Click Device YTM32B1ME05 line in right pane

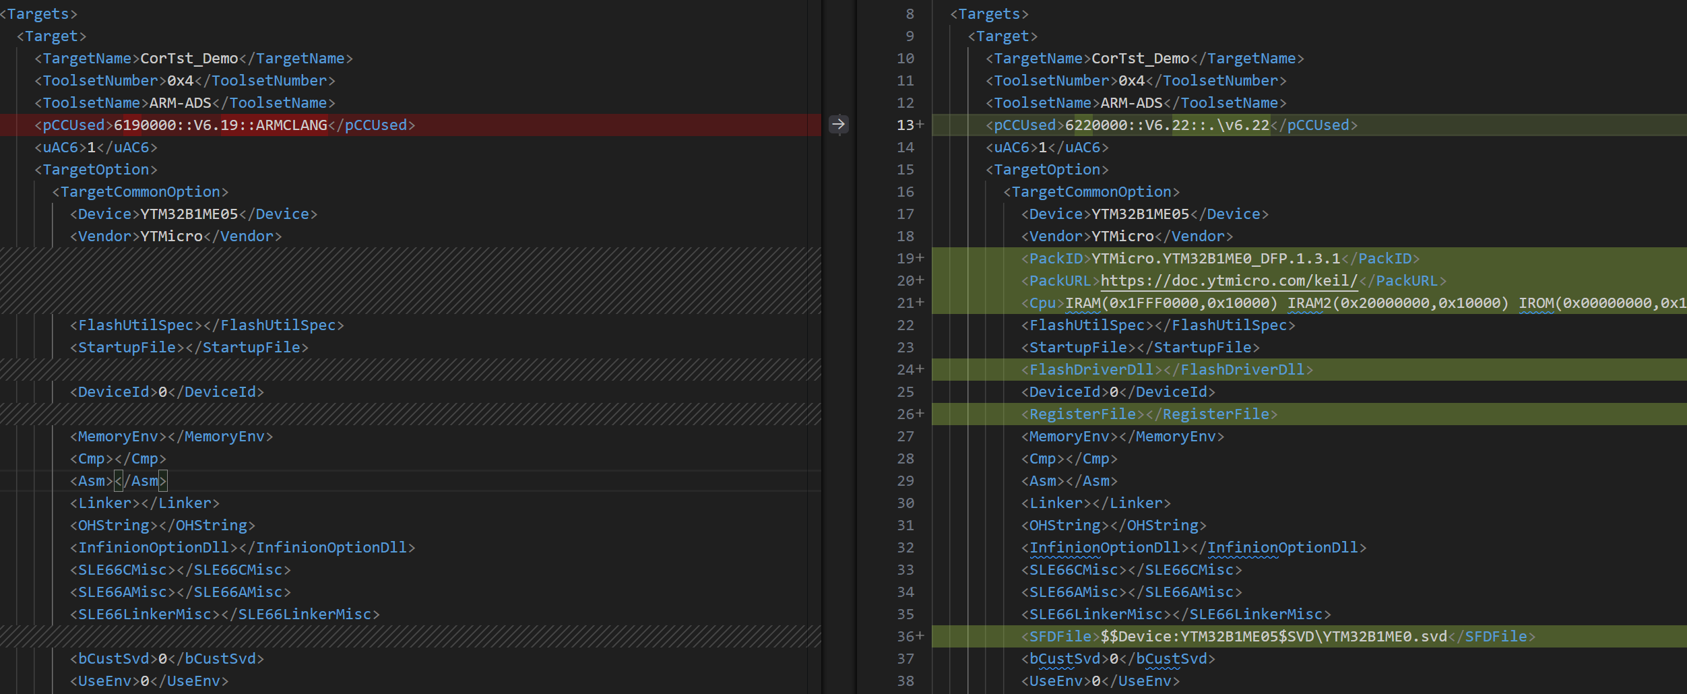click(x=1144, y=214)
